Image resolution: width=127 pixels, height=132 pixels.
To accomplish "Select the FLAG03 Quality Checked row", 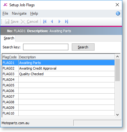I will tap(58, 74).
